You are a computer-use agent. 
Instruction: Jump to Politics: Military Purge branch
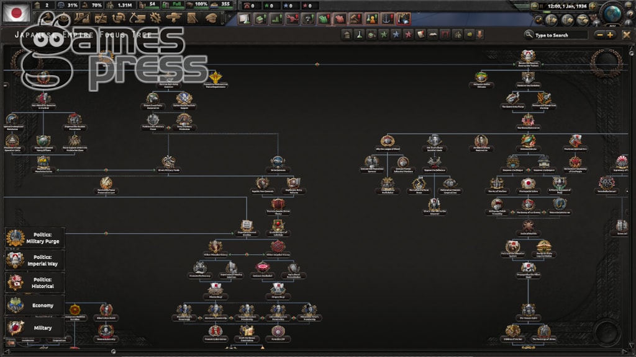pyautogui.click(x=35, y=237)
